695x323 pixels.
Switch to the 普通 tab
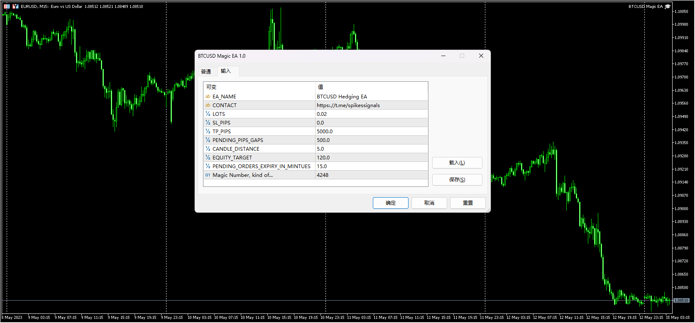[x=206, y=71]
